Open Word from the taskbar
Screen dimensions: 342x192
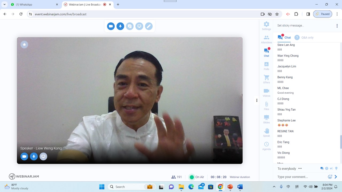point(240,187)
